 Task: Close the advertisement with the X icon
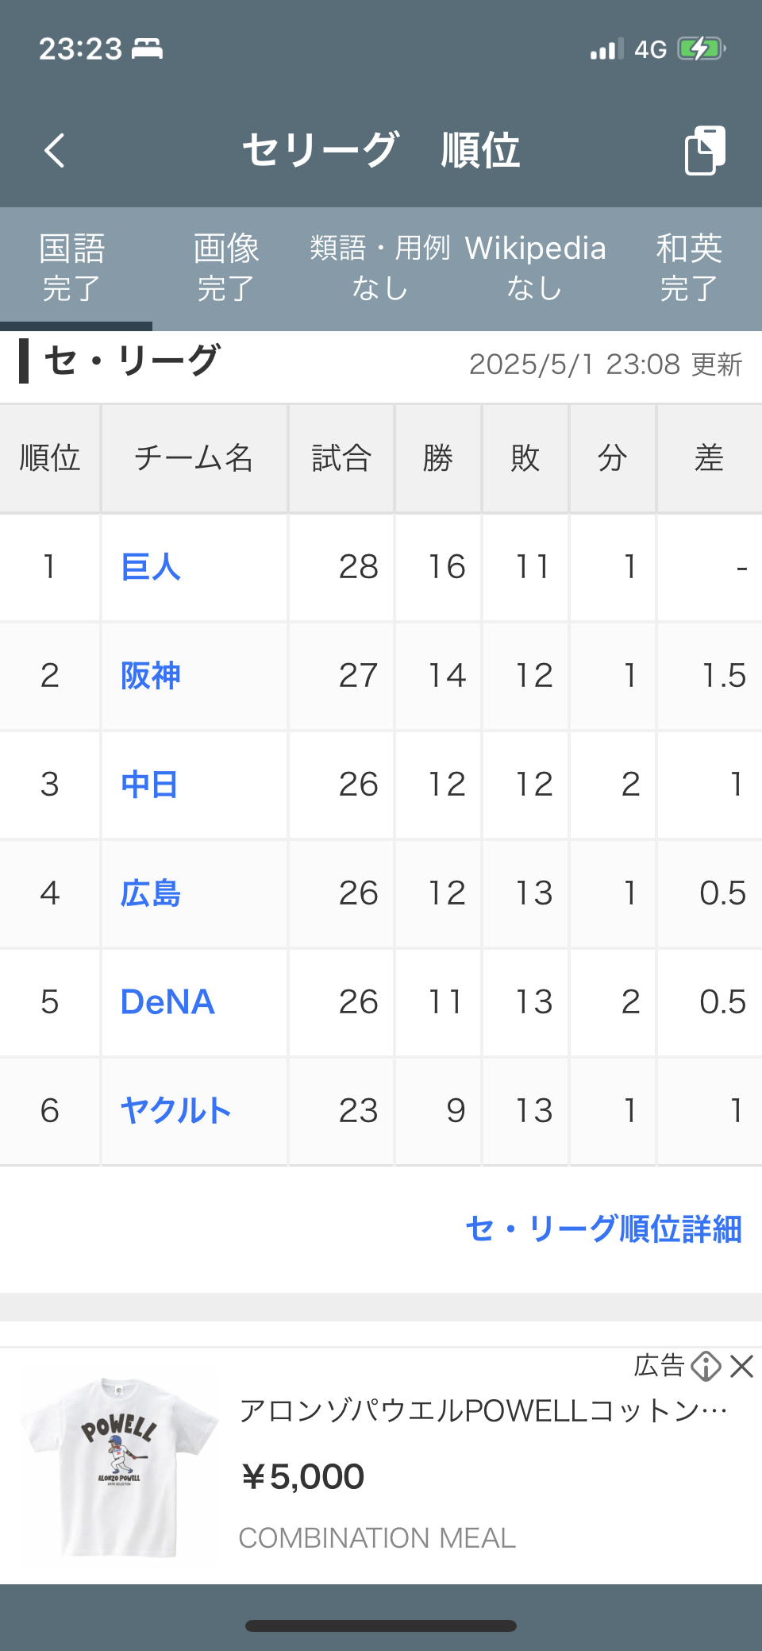[x=741, y=1367]
